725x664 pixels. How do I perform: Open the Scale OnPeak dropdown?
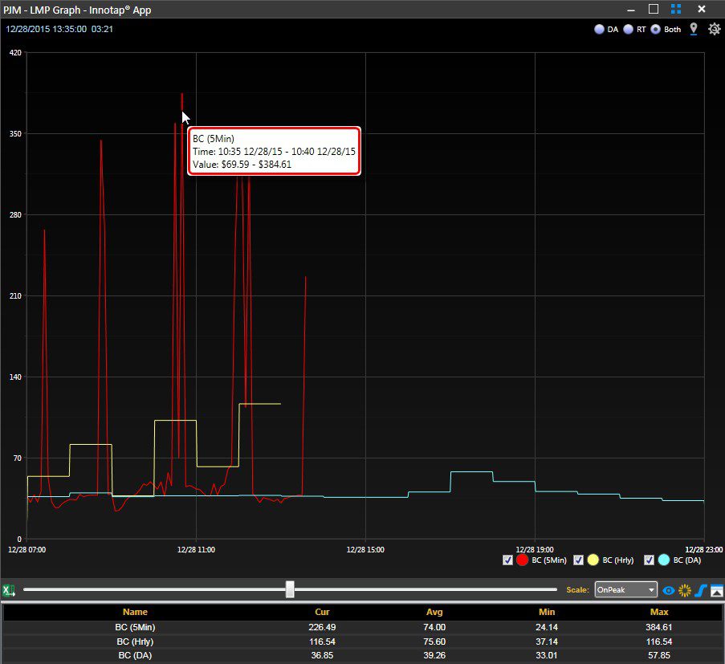[x=626, y=589]
